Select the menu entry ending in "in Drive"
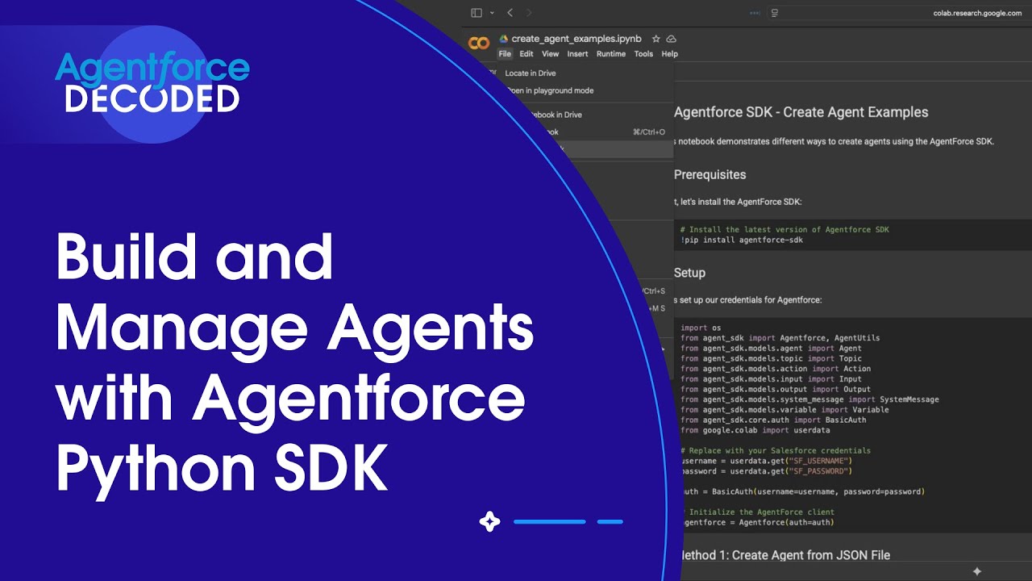Image resolution: width=1032 pixels, height=581 pixels. pos(556,115)
